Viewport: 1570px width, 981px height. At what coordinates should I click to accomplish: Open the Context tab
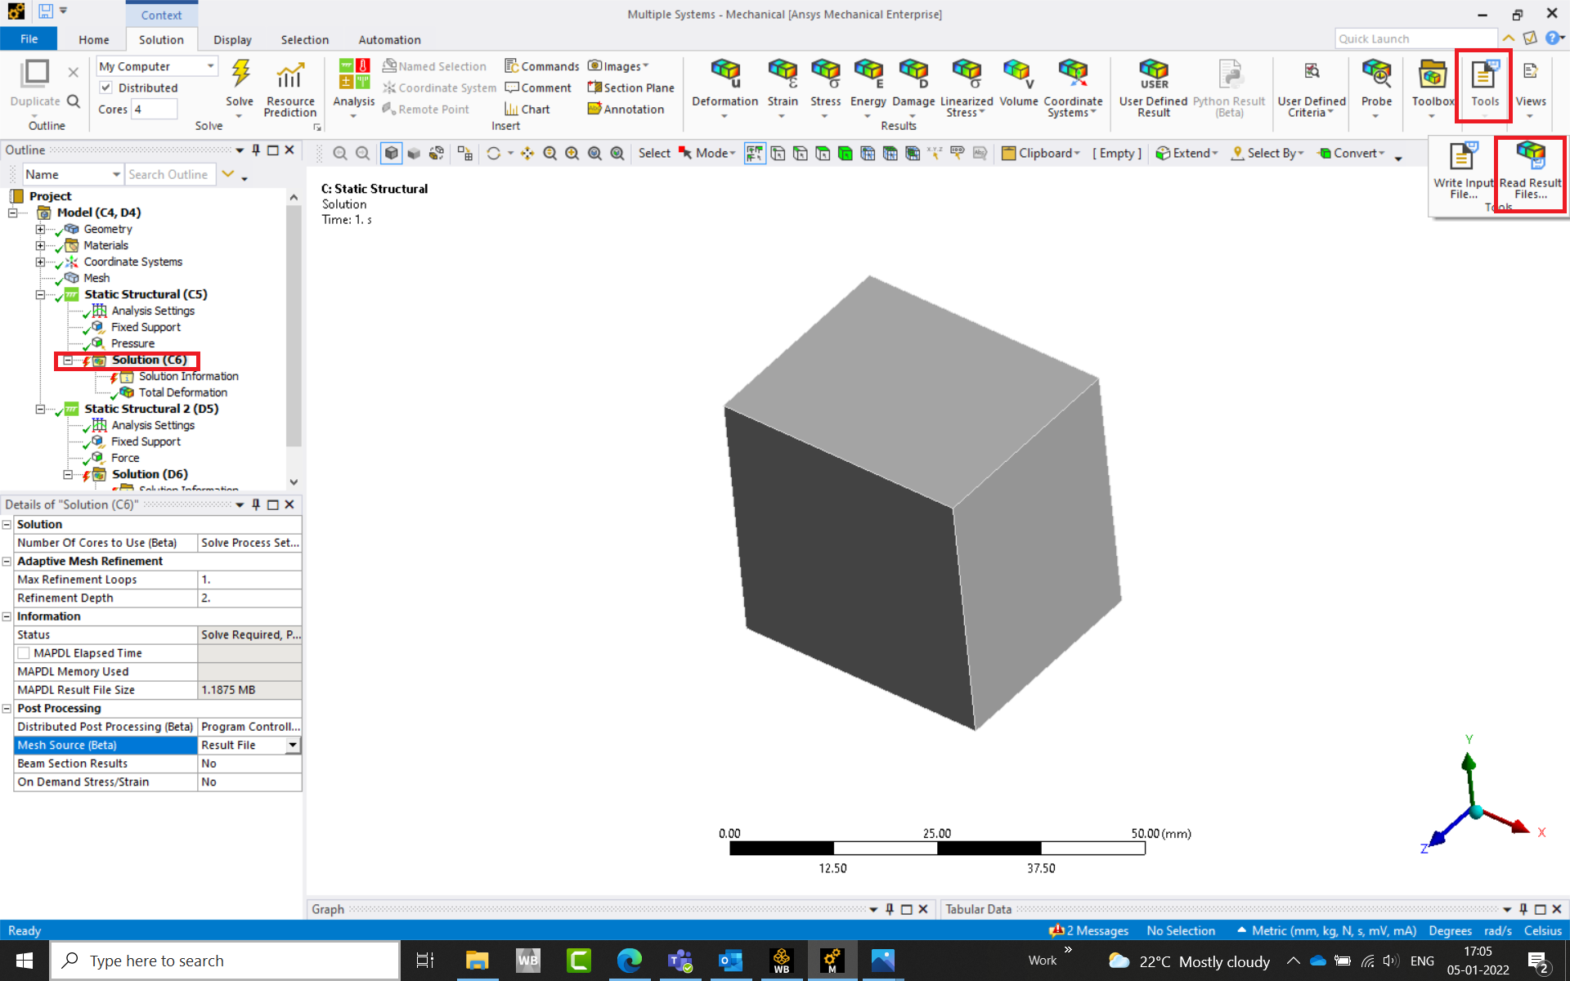[161, 15]
